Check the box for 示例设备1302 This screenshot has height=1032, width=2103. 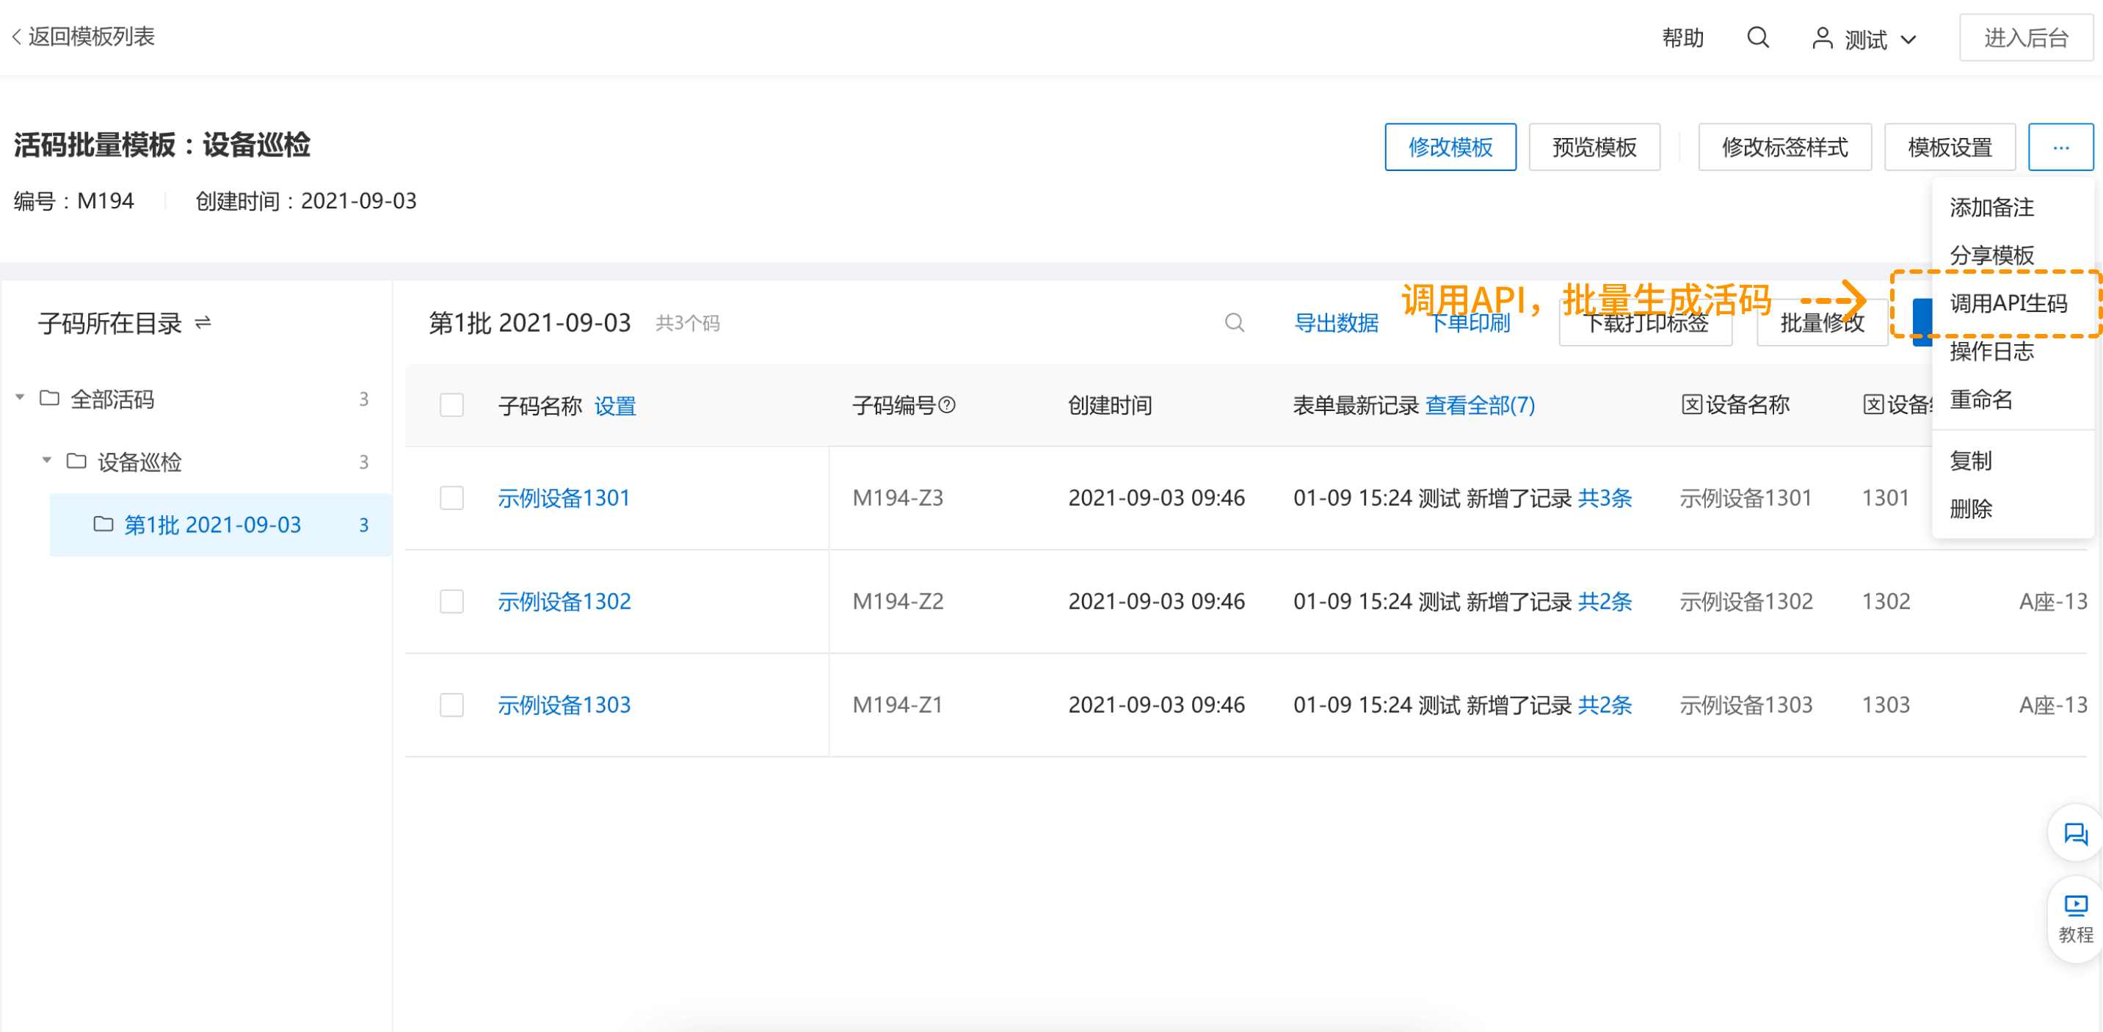(x=451, y=601)
